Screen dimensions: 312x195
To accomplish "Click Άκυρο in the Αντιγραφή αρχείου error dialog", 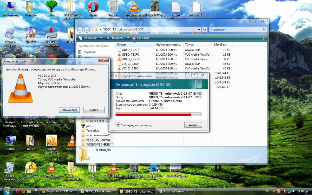I will tap(94, 110).
